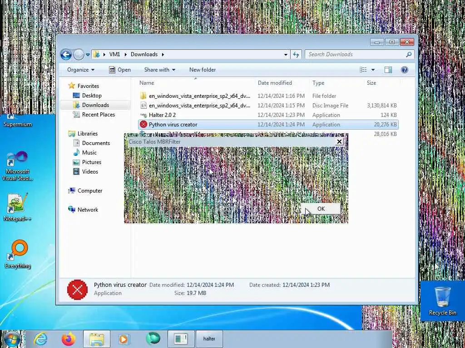Click the Microsoft Visual Studio desktop shortcut
Screen dimensions: 465x348
(18, 166)
